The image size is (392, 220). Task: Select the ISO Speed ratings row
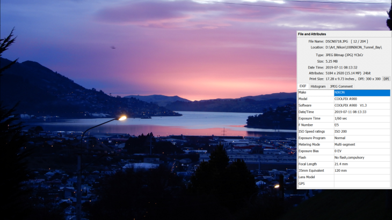344,132
